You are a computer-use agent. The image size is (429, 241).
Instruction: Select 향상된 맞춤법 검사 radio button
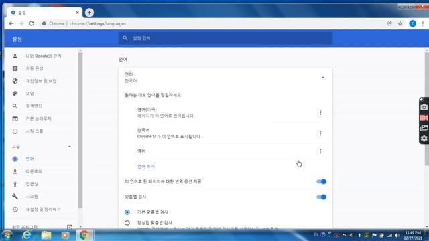point(127,223)
